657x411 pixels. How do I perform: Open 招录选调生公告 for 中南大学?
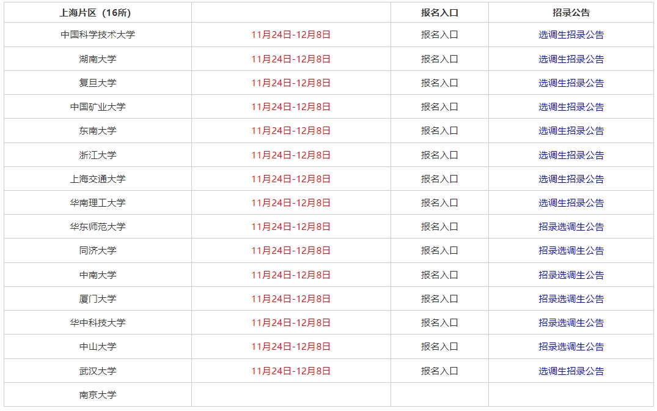[571, 275]
